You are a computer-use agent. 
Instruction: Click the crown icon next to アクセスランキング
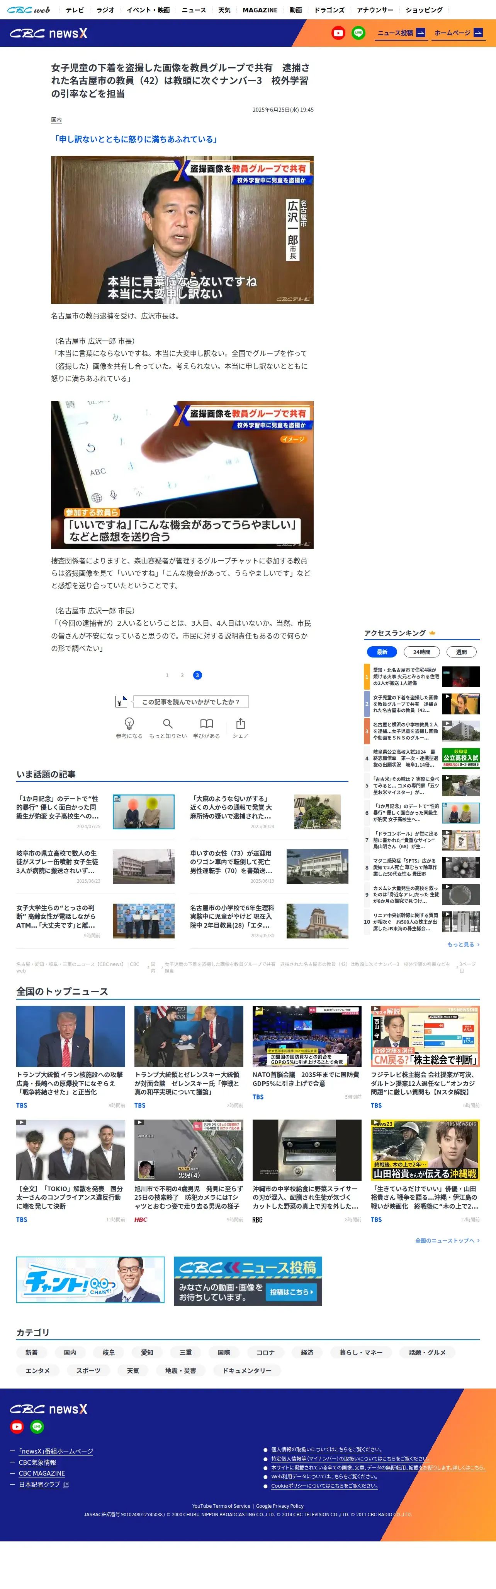point(432,633)
